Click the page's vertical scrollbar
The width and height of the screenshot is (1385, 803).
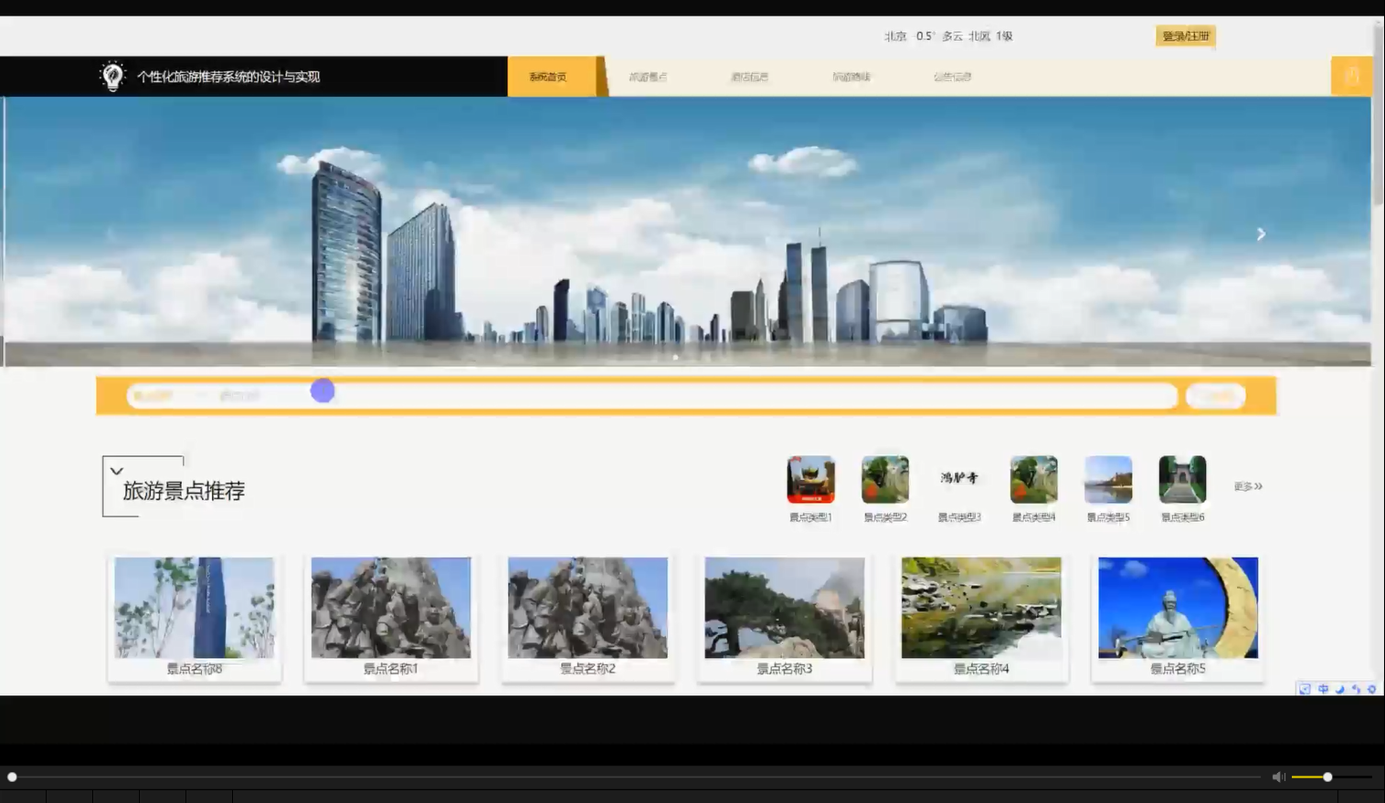coord(1378,114)
